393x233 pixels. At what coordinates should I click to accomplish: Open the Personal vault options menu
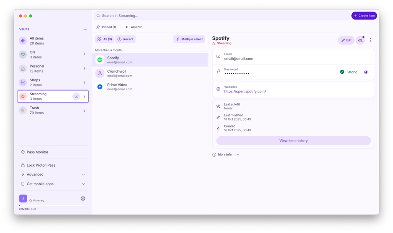point(84,68)
